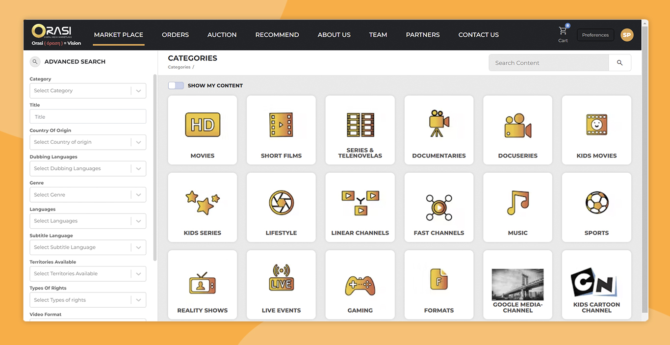Select the Gaming controller icon

(360, 285)
